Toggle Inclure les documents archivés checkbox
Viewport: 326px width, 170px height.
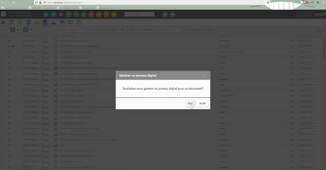(x=184, y=30)
